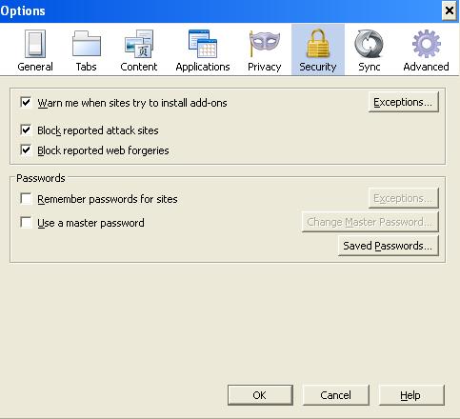Viewport: 460px width, 419px height.
Task: Open Help for the Security options
Action: [411, 395]
